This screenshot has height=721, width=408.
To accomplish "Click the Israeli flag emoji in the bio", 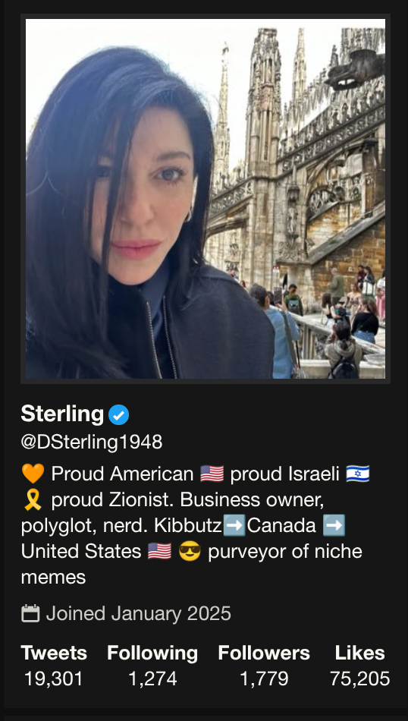I will click(358, 474).
